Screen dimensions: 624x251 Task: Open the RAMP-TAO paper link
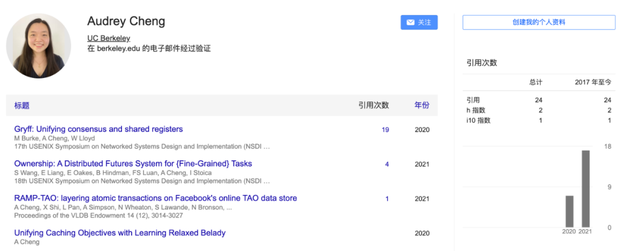(x=155, y=198)
